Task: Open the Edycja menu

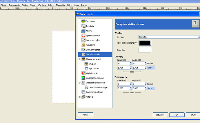Action: tap(3, 5)
